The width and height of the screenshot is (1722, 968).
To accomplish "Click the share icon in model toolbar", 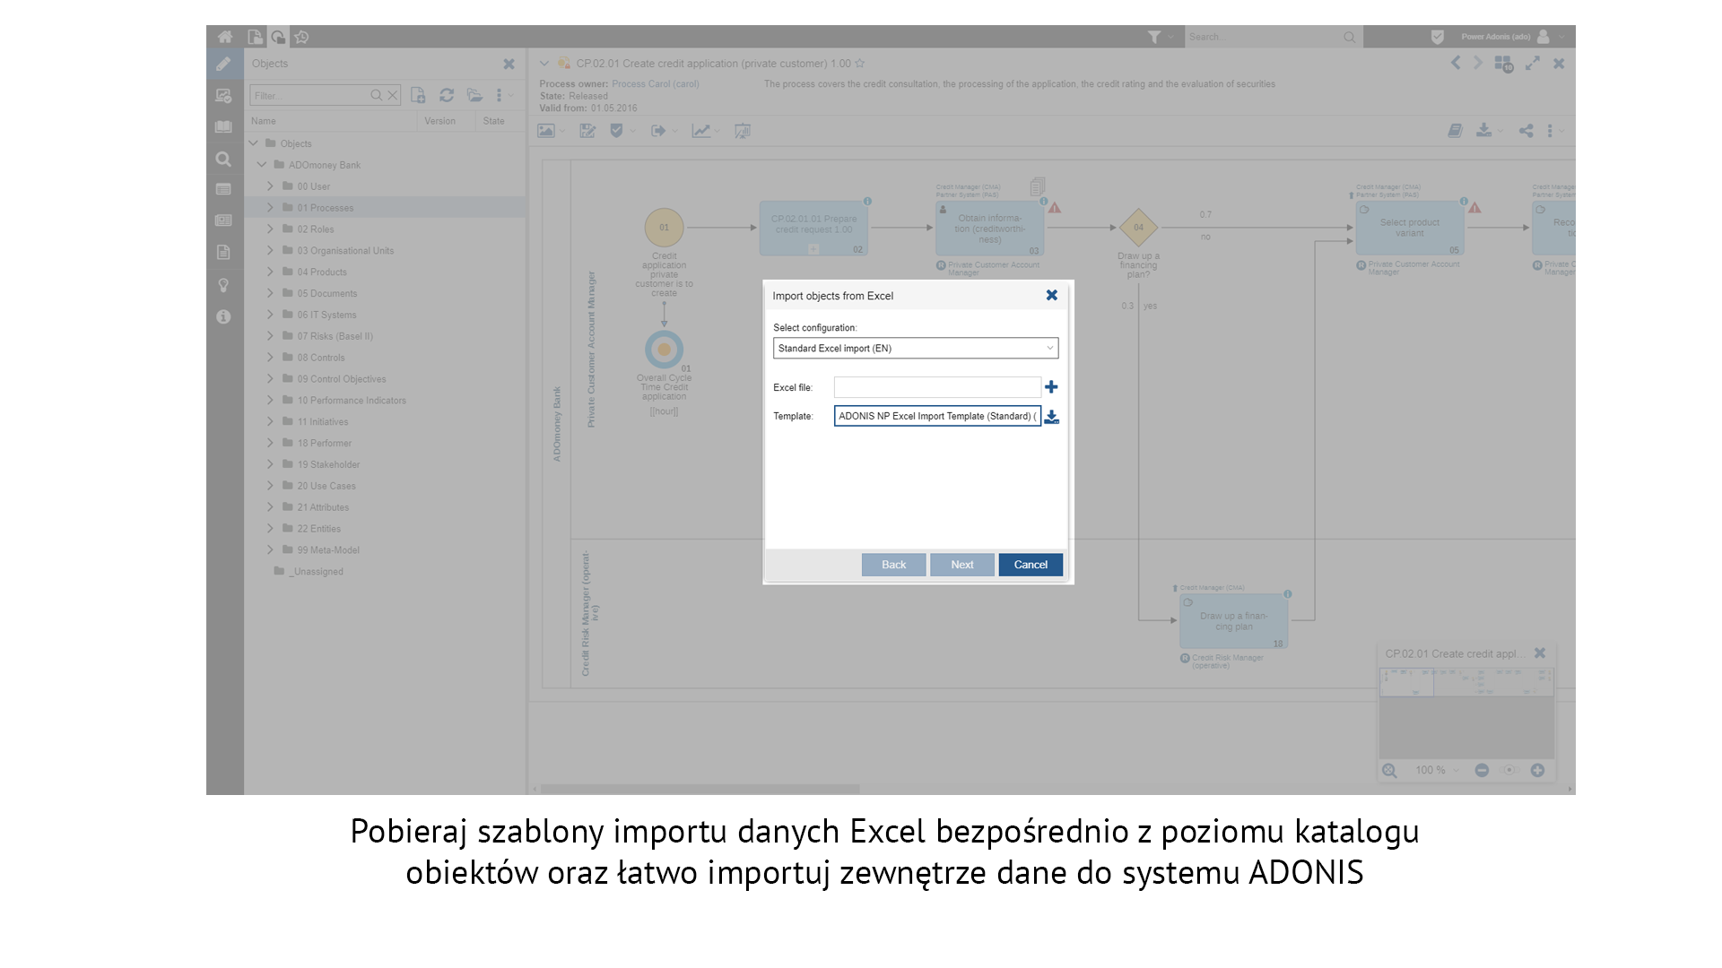I will click(x=1526, y=131).
